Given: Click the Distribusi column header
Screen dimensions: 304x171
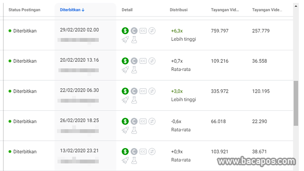Looking at the screenshot, I should 179,10.
